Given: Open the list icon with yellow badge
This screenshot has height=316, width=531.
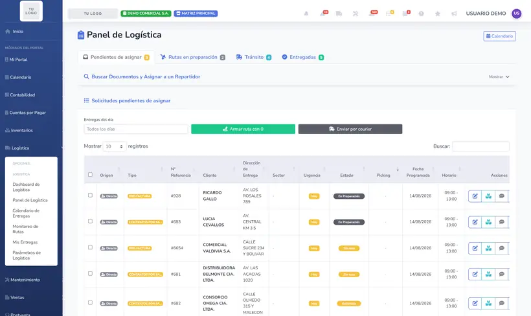Looking at the screenshot, I should (x=389, y=14).
